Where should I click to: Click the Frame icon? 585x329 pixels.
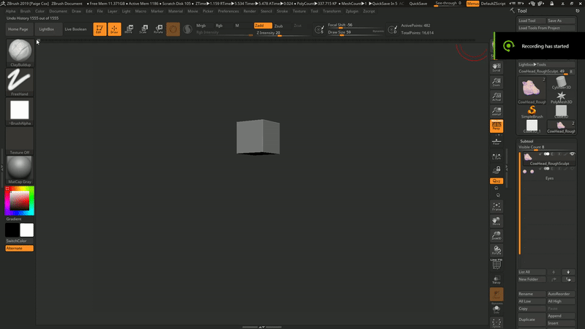[497, 206]
